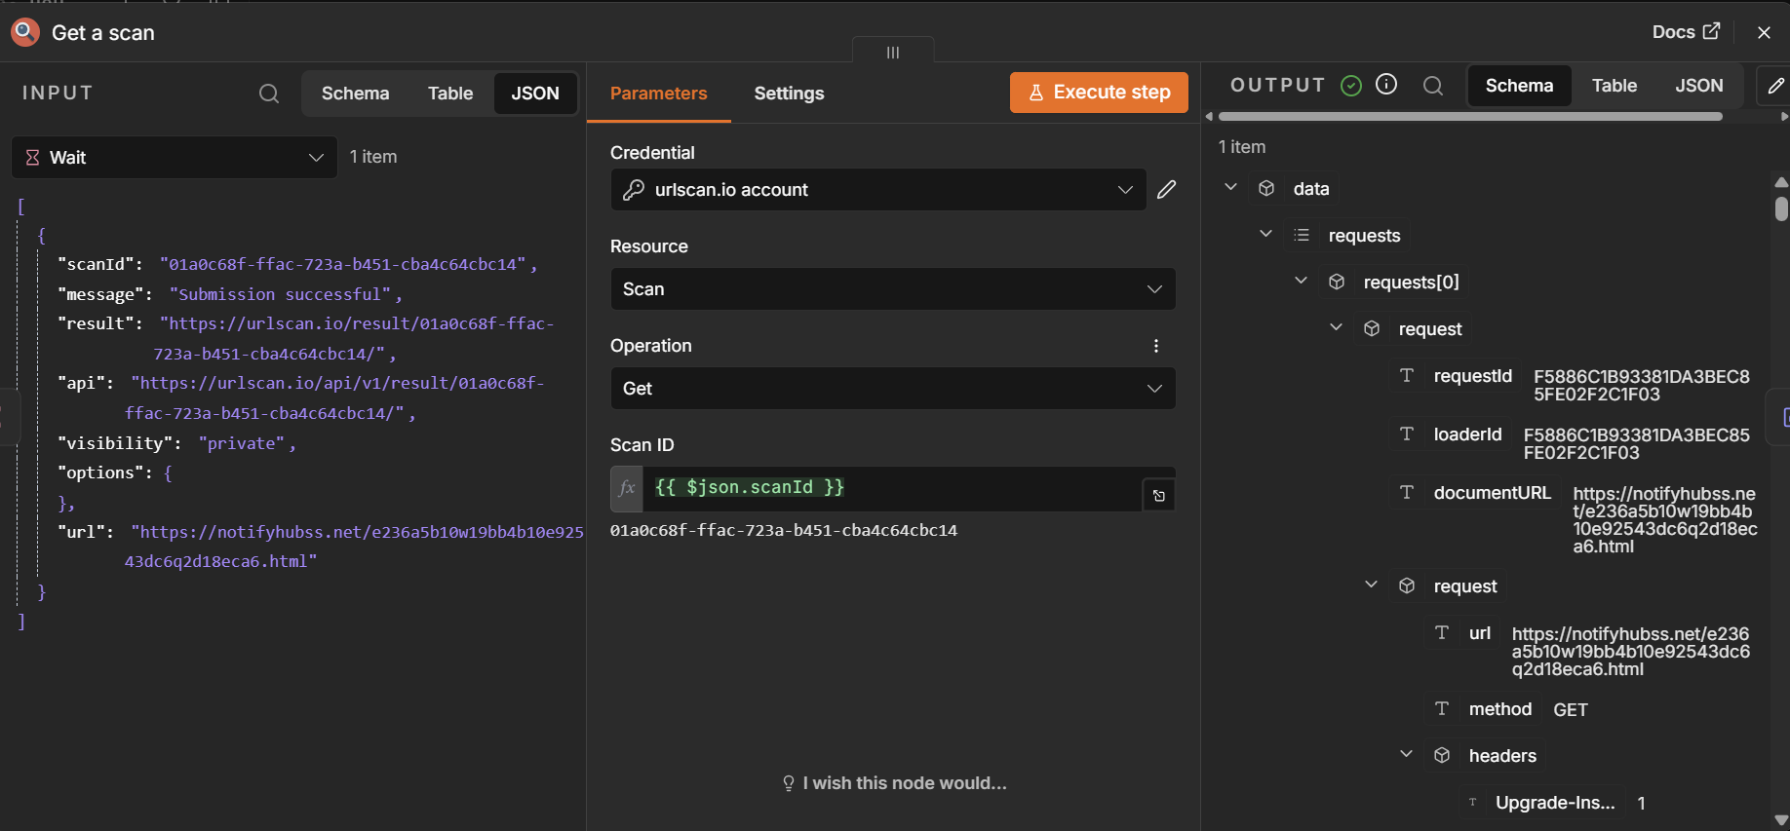Image resolution: width=1790 pixels, height=831 pixels.
Task: Click the panel drag handle at top
Action: coord(893,52)
